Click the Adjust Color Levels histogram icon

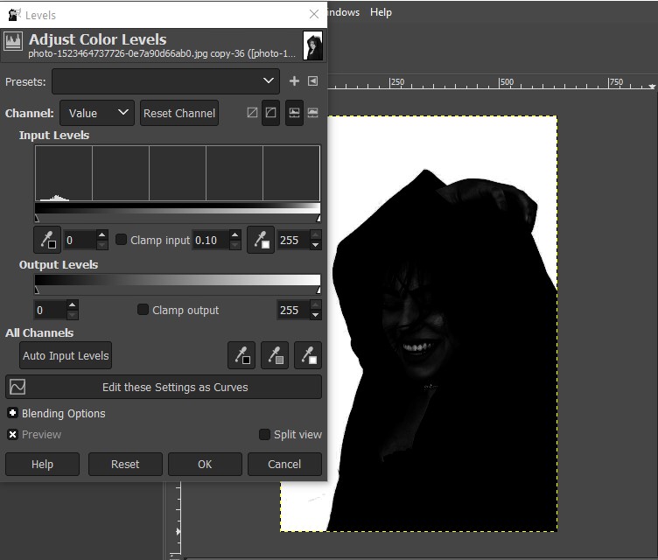coord(13,41)
